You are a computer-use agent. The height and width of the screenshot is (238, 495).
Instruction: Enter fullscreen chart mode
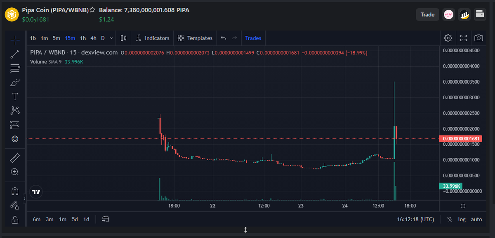point(464,38)
